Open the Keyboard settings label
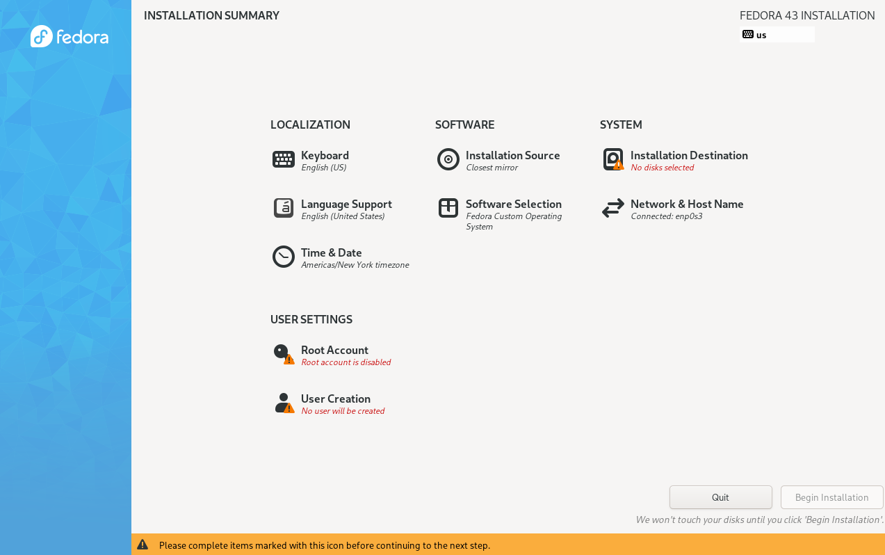This screenshot has height=555, width=885. pos(325,155)
